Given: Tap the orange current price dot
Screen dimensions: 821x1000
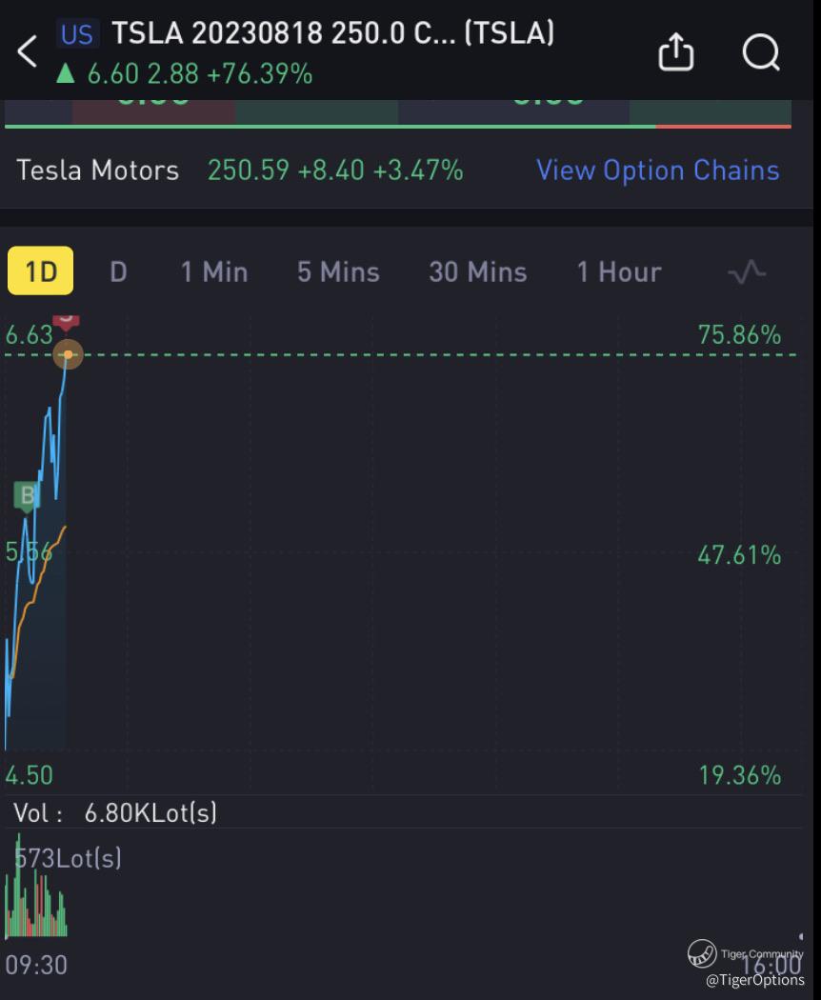Looking at the screenshot, I should click(x=68, y=355).
